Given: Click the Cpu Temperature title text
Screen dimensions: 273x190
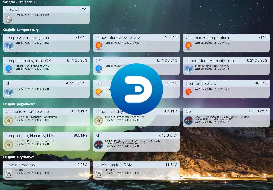Looking at the screenshot, I should [201, 83].
